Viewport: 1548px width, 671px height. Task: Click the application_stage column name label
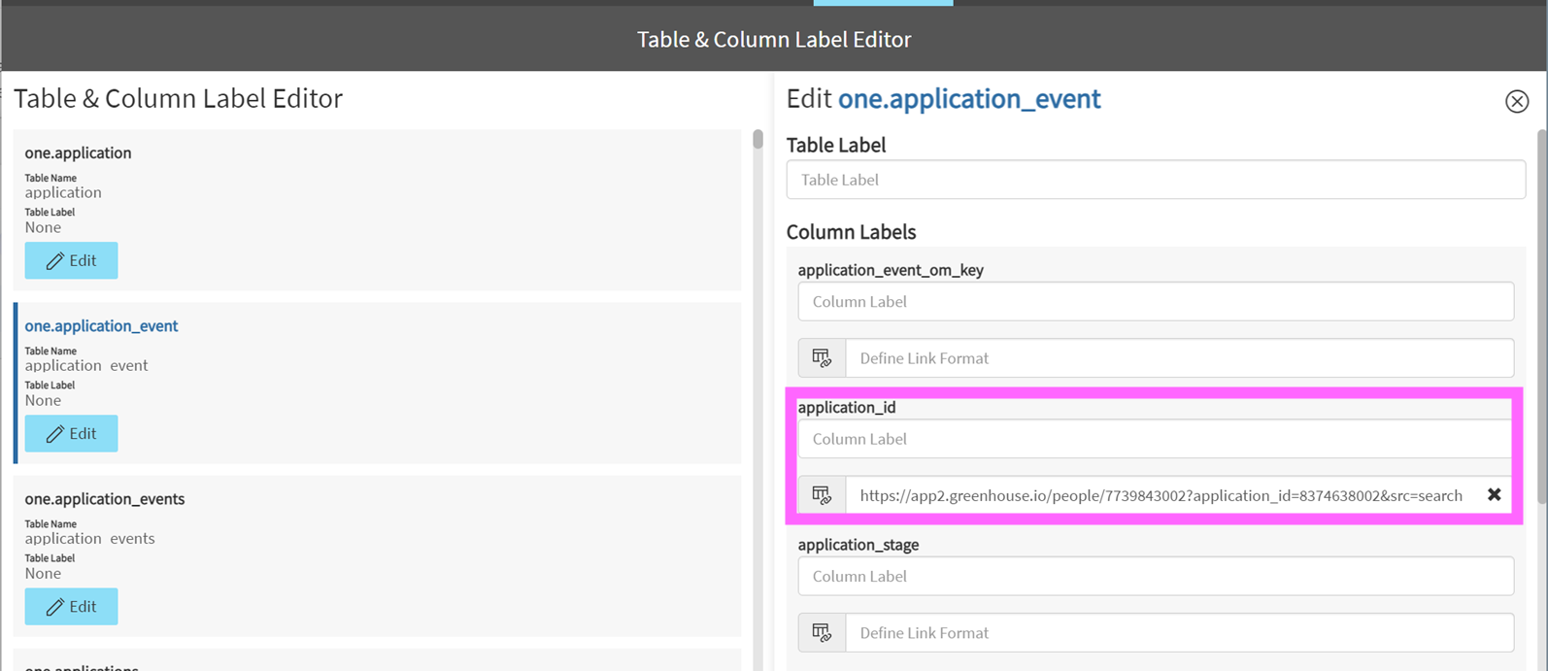tap(858, 545)
